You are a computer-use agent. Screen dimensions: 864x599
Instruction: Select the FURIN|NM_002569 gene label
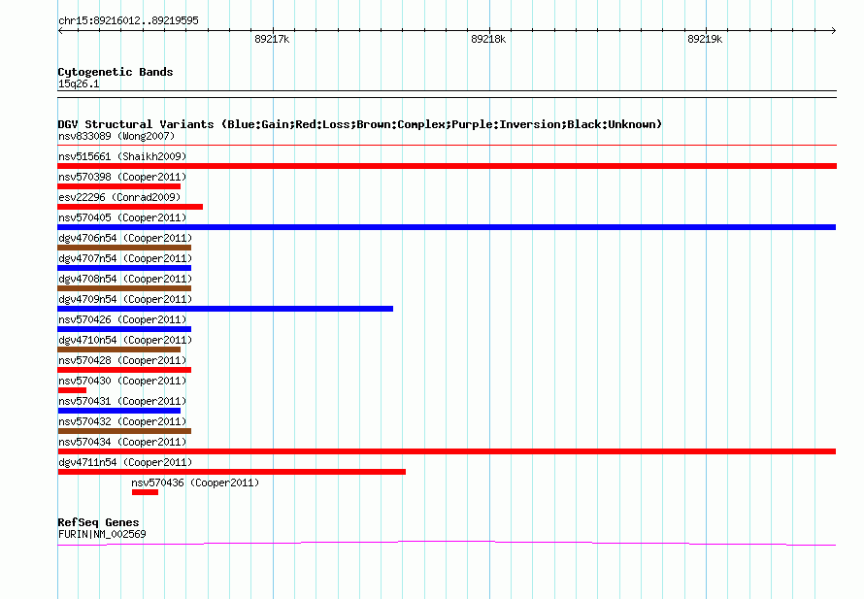coord(102,534)
